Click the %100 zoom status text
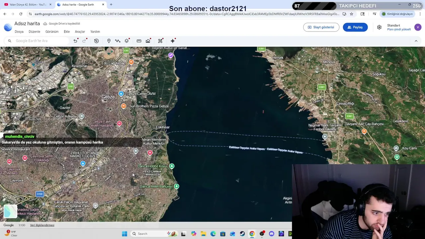Image resolution: width=425 pixels, height=239 pixels. click(22, 225)
